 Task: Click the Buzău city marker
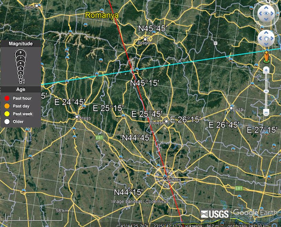231,108
